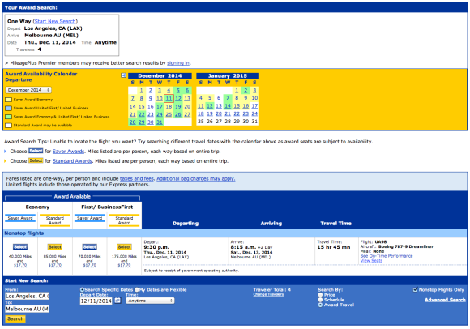470x329 pixels.
Task: Open Additional bag charges may apply link
Action: click(x=196, y=178)
